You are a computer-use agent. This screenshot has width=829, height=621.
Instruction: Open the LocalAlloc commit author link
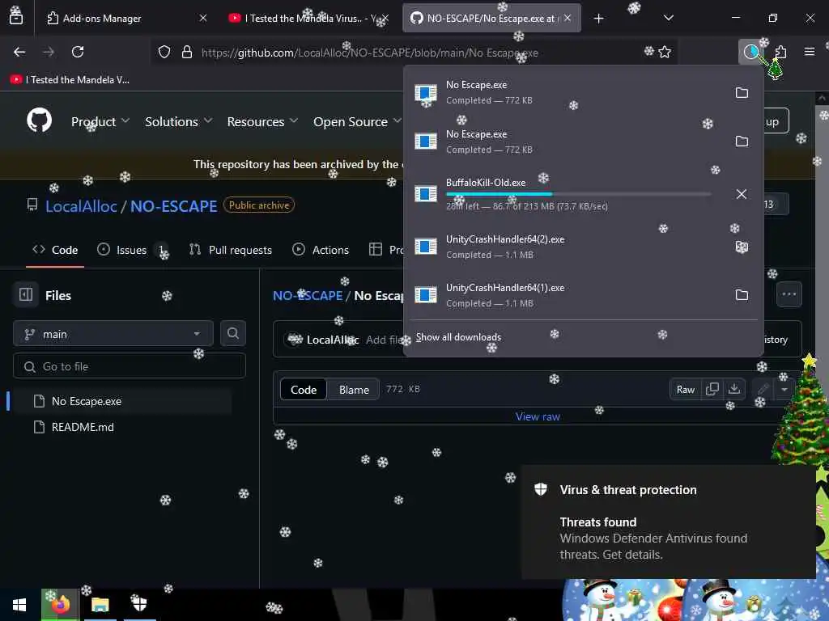pos(333,340)
